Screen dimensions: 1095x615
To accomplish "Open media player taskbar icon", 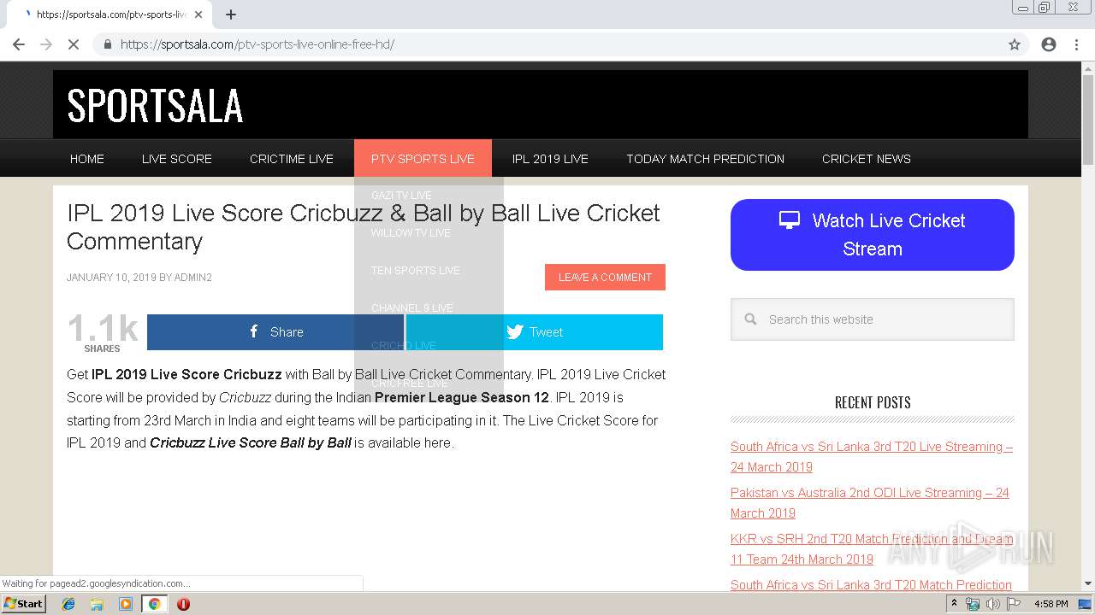I will coord(126,604).
